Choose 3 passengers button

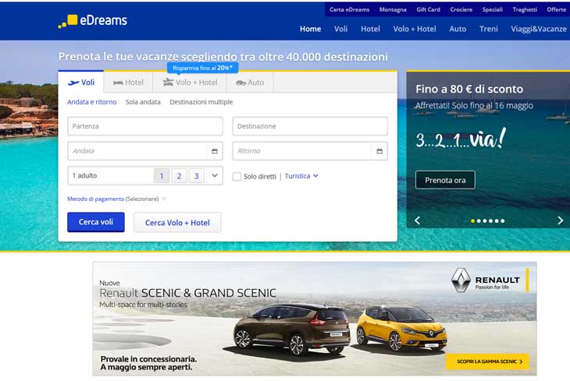196,176
